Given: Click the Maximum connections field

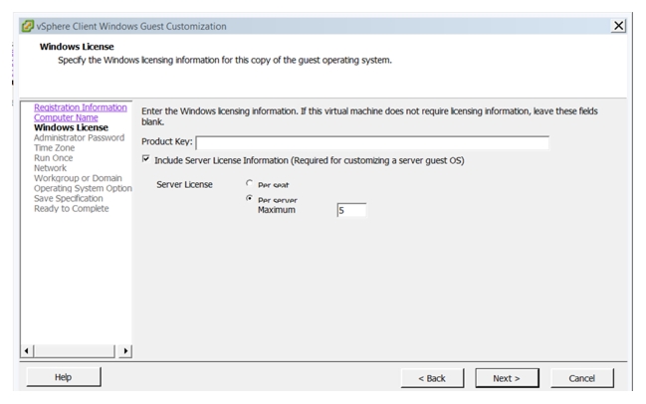Looking at the screenshot, I should click(351, 210).
